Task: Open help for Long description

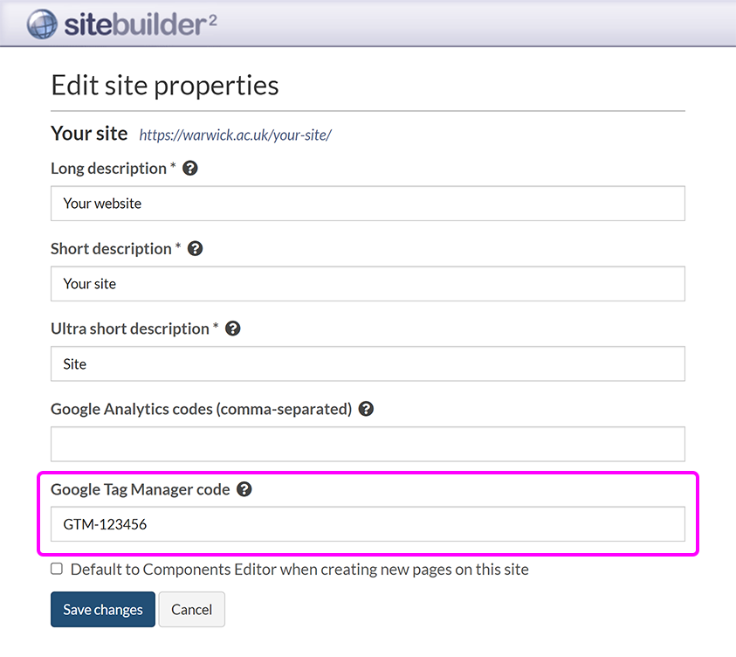Action: click(189, 169)
